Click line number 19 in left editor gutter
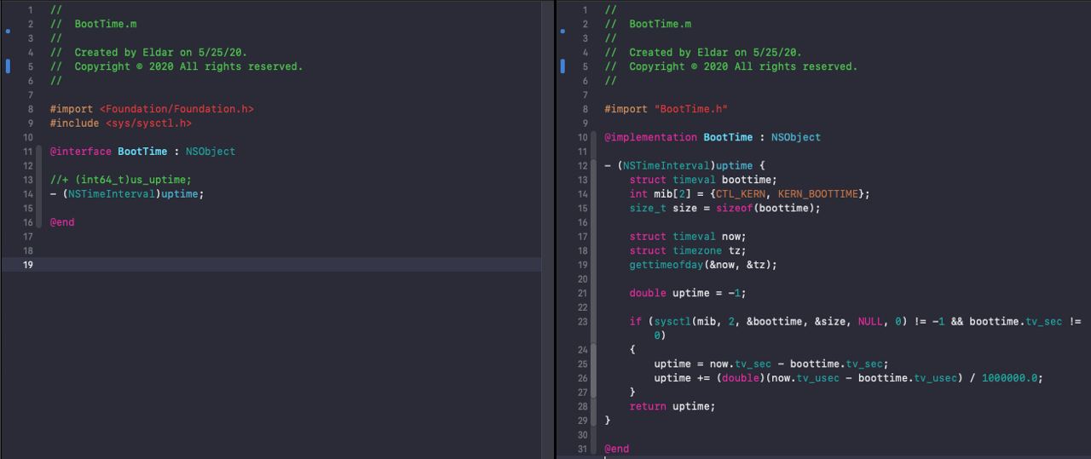The width and height of the screenshot is (1091, 459). pyautogui.click(x=28, y=265)
